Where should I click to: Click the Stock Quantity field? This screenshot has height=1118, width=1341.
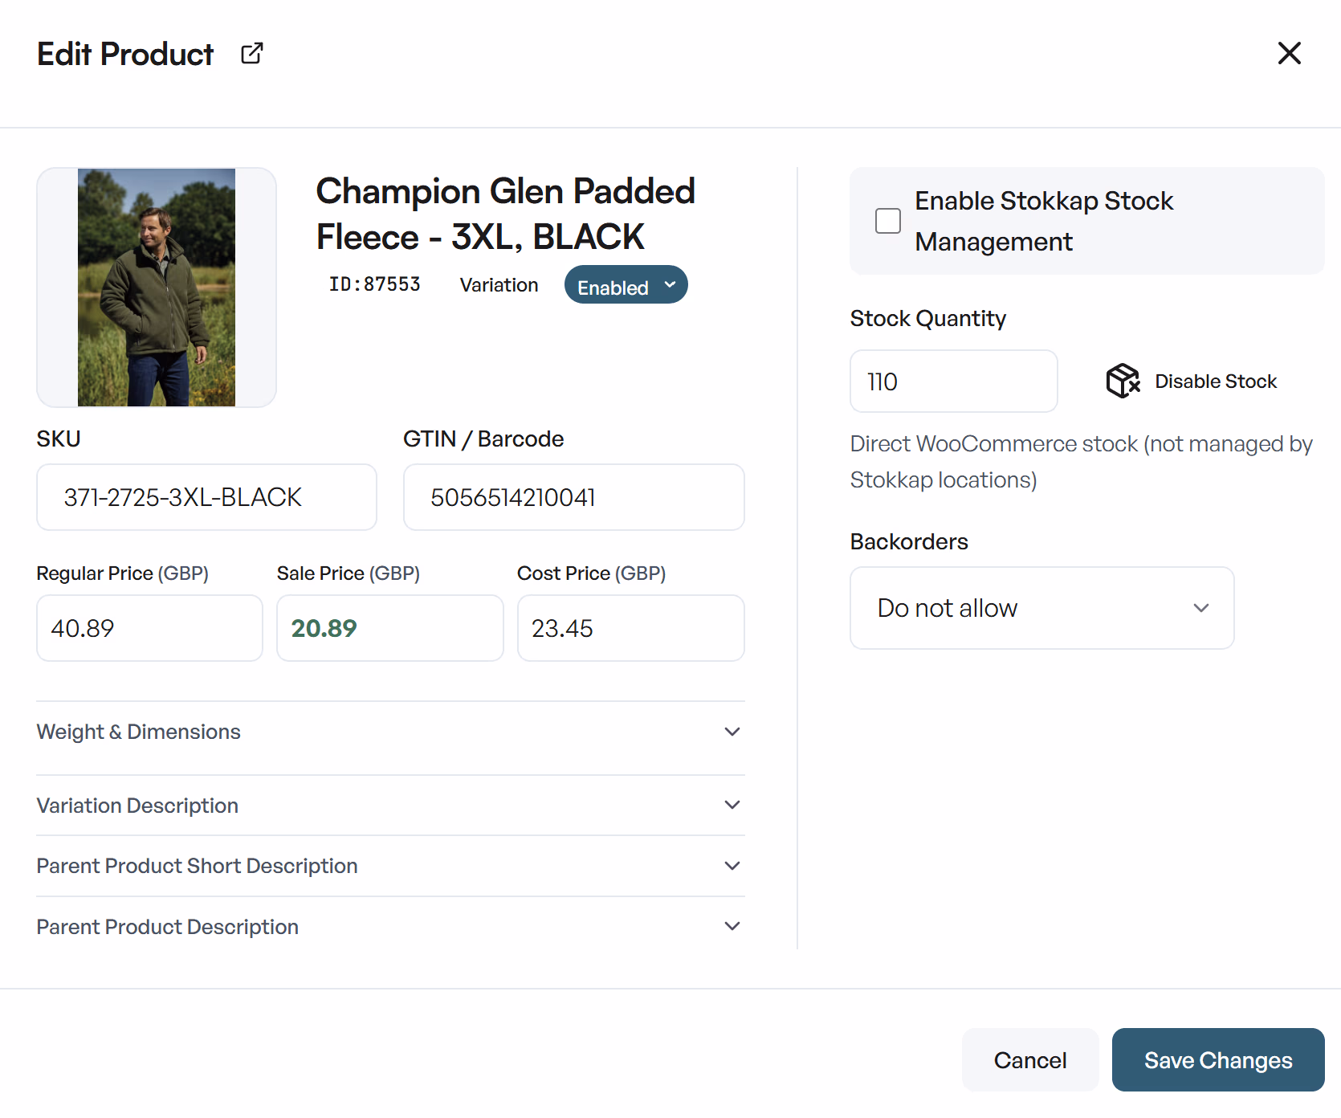click(954, 382)
